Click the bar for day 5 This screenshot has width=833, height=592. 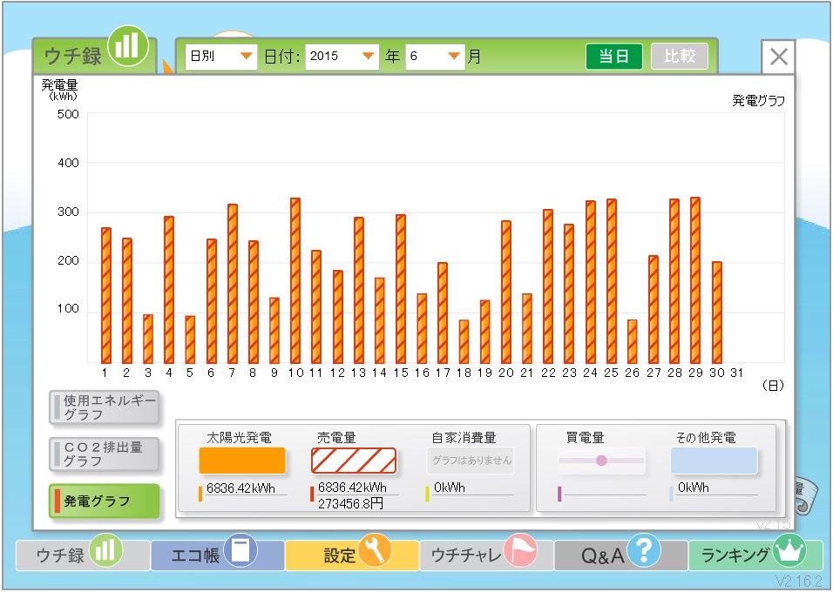[190, 340]
